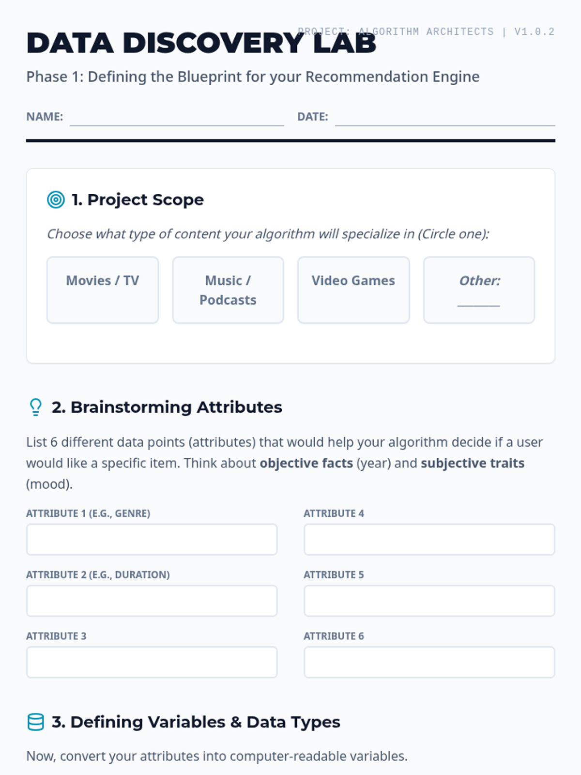Image resolution: width=581 pixels, height=775 pixels.
Task: Focus the Attribute 5 input field
Action: [x=429, y=601]
